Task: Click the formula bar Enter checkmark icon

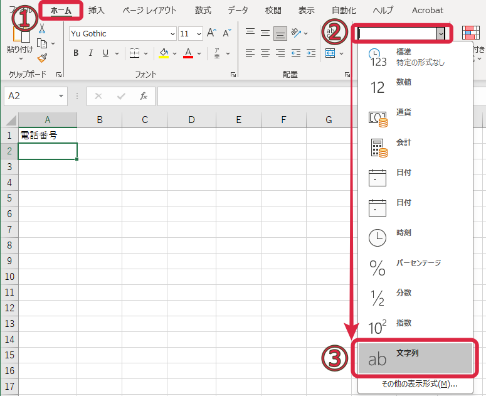Action: pyautogui.click(x=121, y=96)
